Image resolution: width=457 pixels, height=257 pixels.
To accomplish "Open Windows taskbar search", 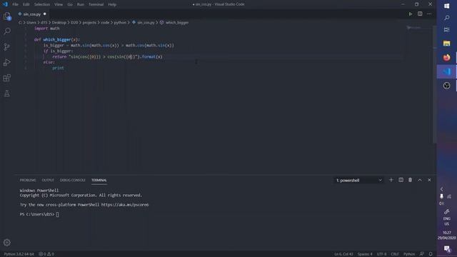I will [446, 18].
